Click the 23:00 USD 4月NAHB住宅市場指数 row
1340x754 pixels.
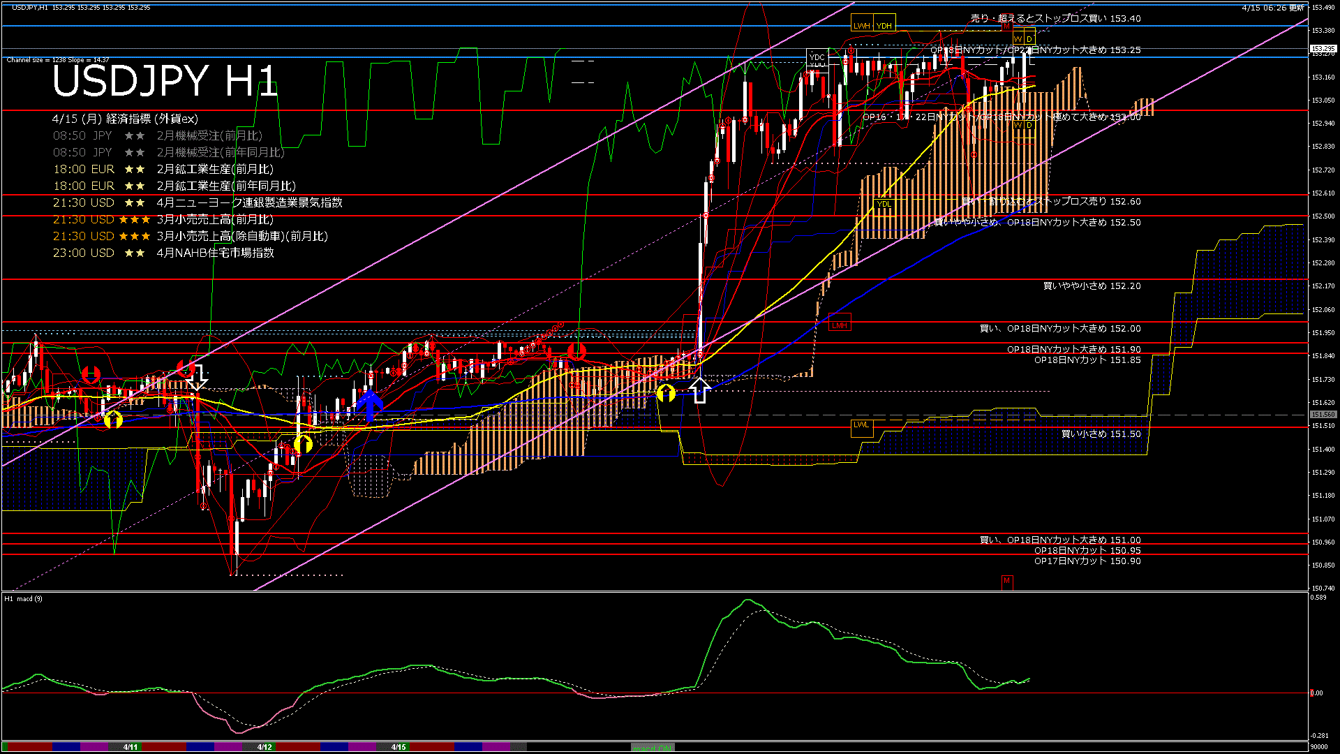tap(163, 253)
